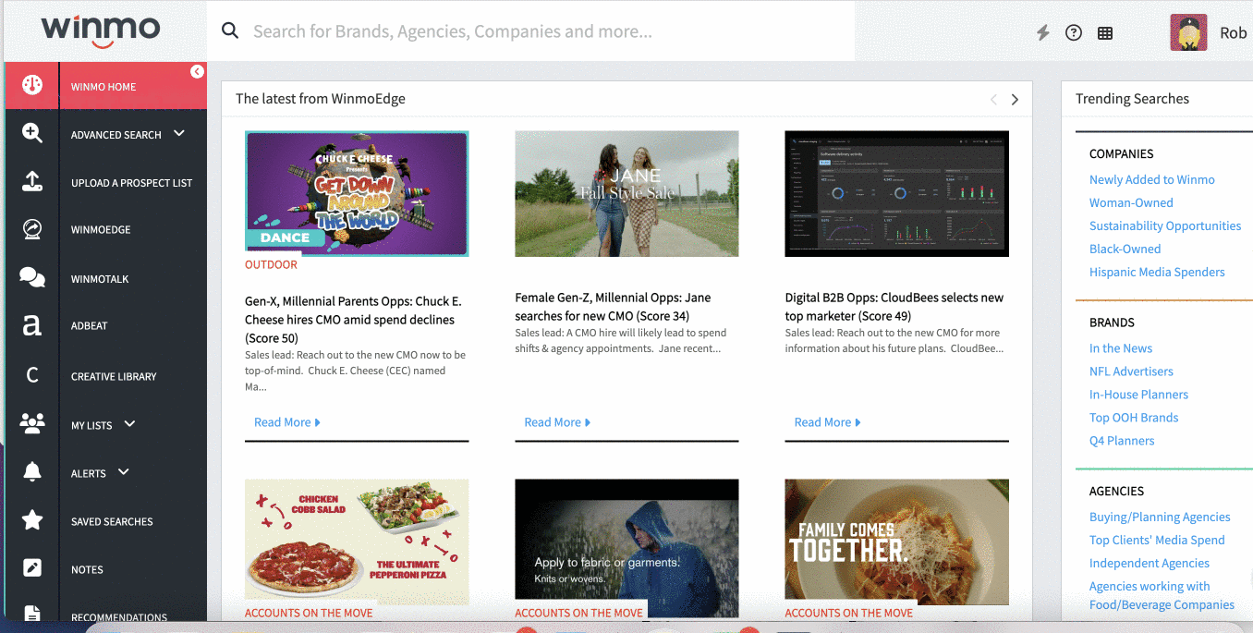Open In the News brands link

[1121, 348]
